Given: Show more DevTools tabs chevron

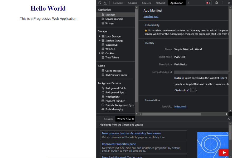Looking at the screenshot, I should 188,3.
